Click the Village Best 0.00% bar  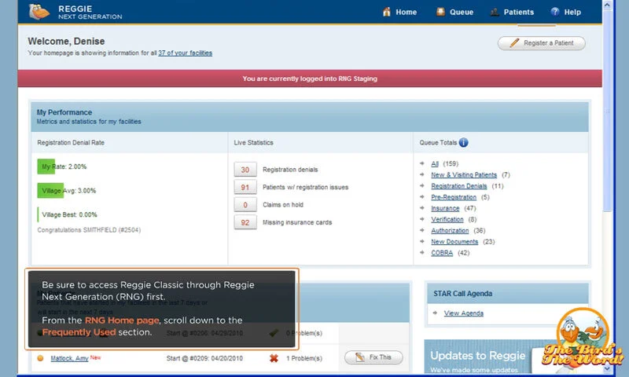38,214
